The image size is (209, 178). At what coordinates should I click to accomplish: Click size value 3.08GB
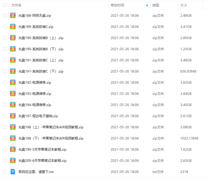[186, 127]
